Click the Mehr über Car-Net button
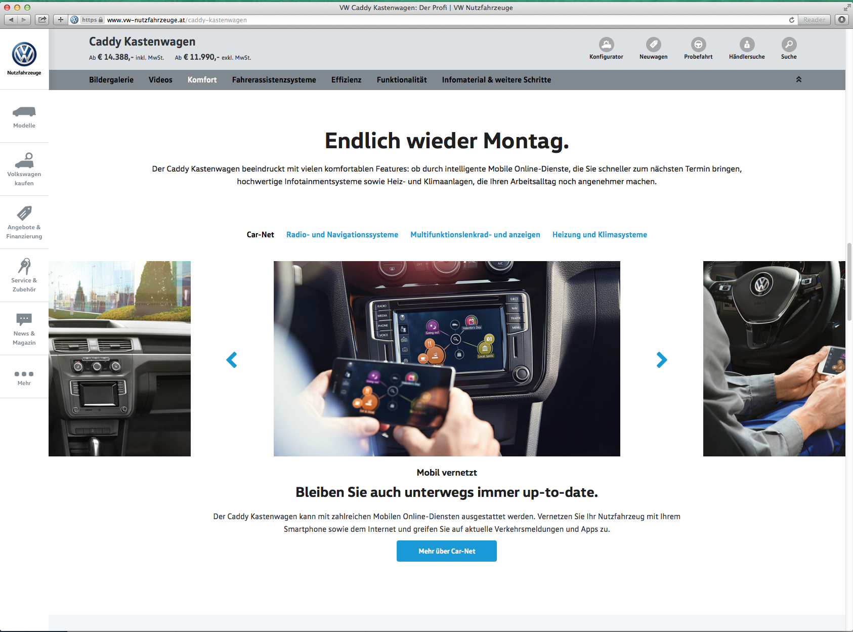The width and height of the screenshot is (853, 632). (x=447, y=551)
